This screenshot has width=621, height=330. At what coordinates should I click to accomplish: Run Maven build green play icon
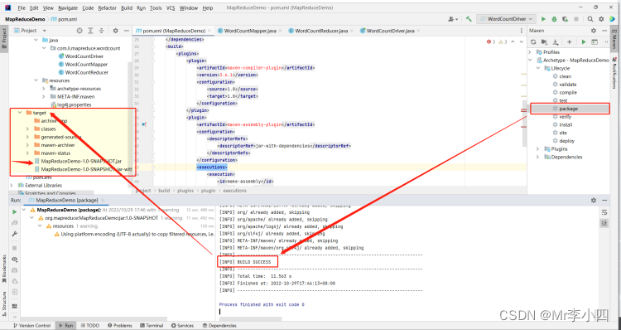[x=584, y=41]
